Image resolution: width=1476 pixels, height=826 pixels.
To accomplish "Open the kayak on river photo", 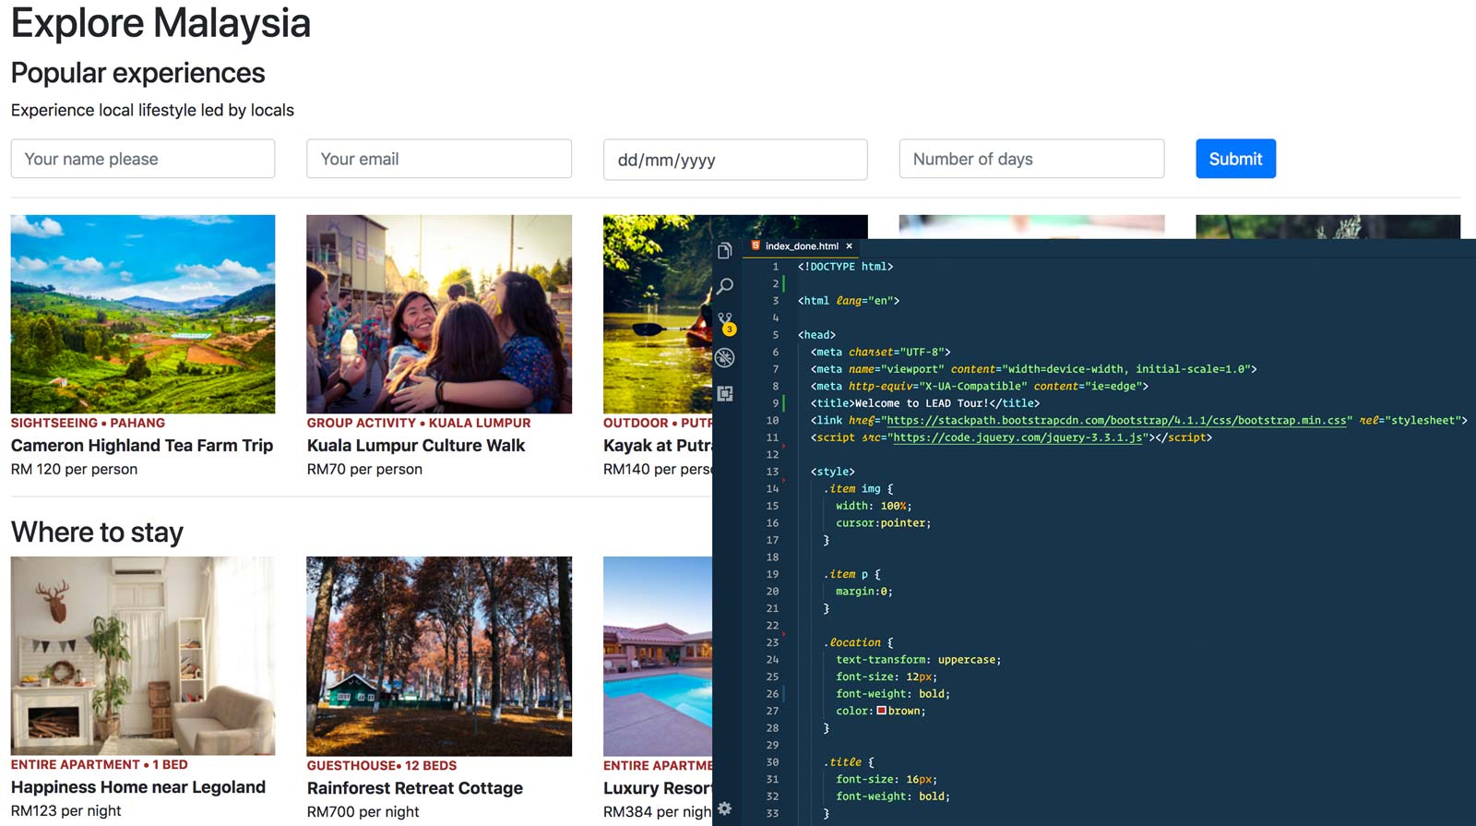I will [x=658, y=314].
